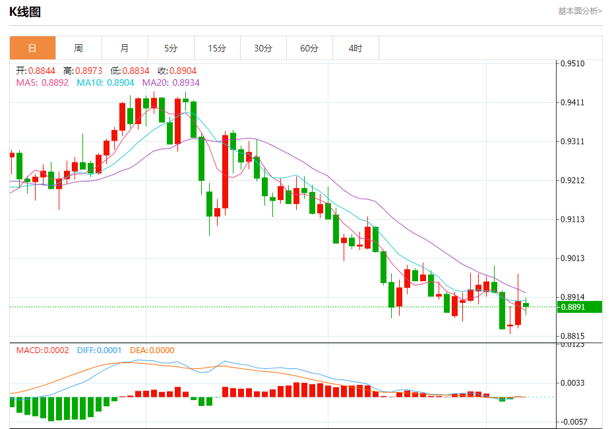
Task: Click the -0.0057 MACD axis label
Action: click(572, 422)
